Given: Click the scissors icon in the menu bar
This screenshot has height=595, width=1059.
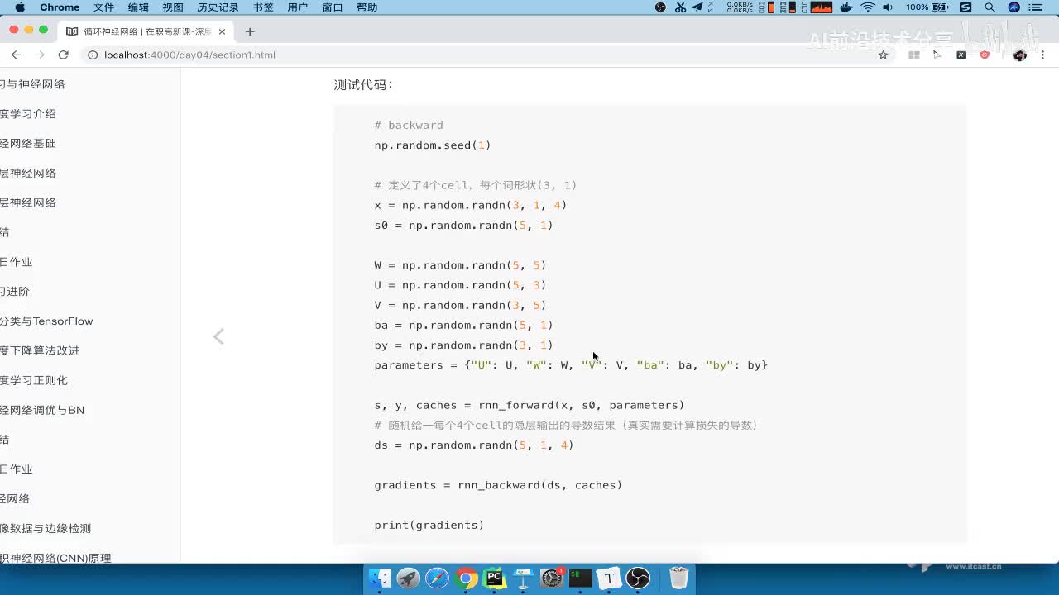Looking at the screenshot, I should [x=680, y=7].
